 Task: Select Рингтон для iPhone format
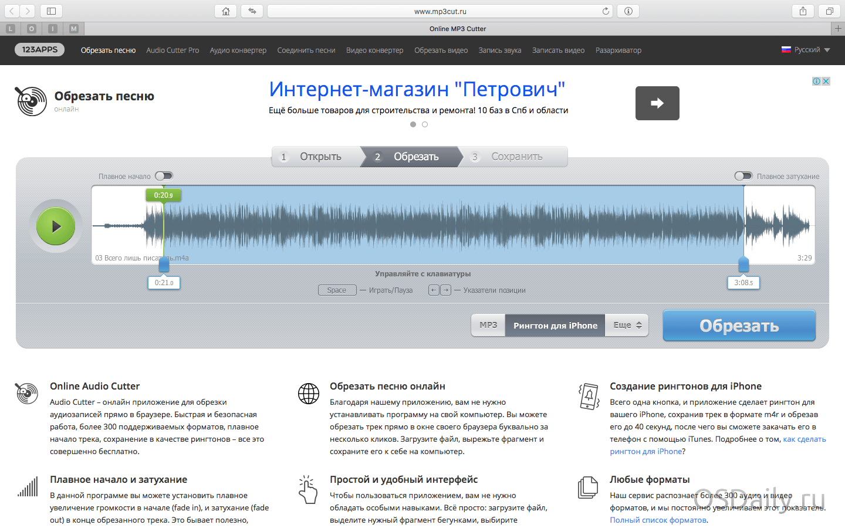[x=555, y=326]
